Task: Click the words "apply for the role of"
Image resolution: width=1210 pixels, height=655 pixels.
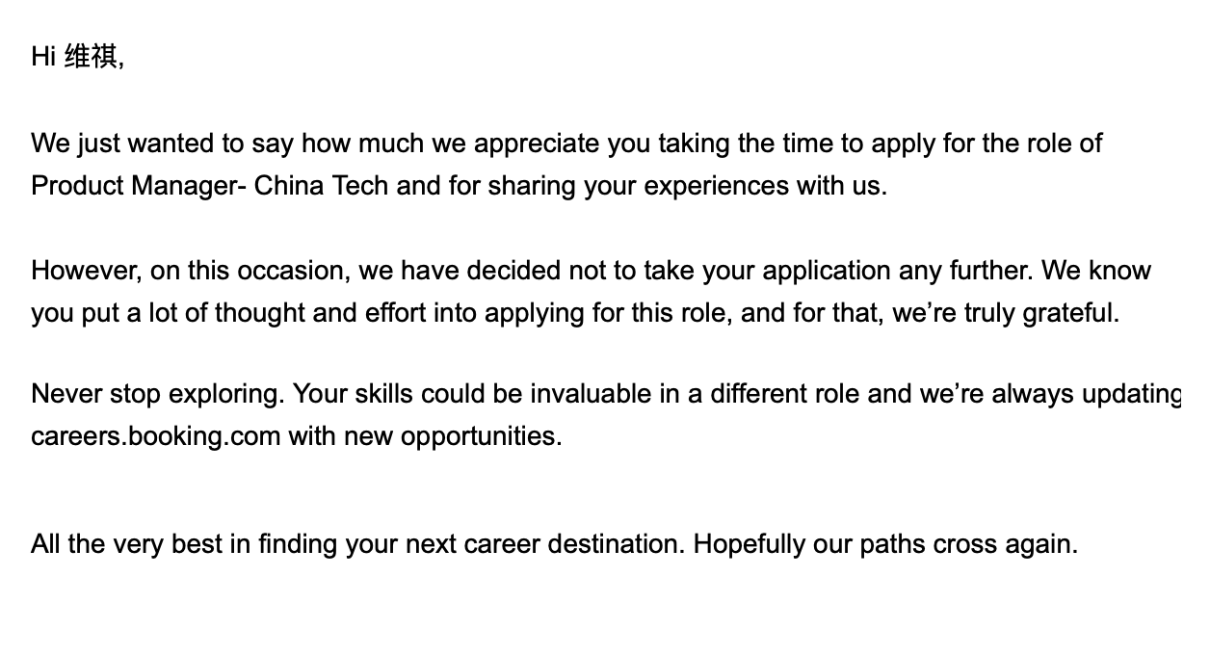Action: (986, 144)
